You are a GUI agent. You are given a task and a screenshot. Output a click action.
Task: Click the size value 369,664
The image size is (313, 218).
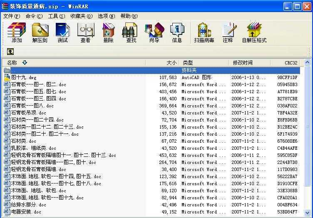point(168,106)
